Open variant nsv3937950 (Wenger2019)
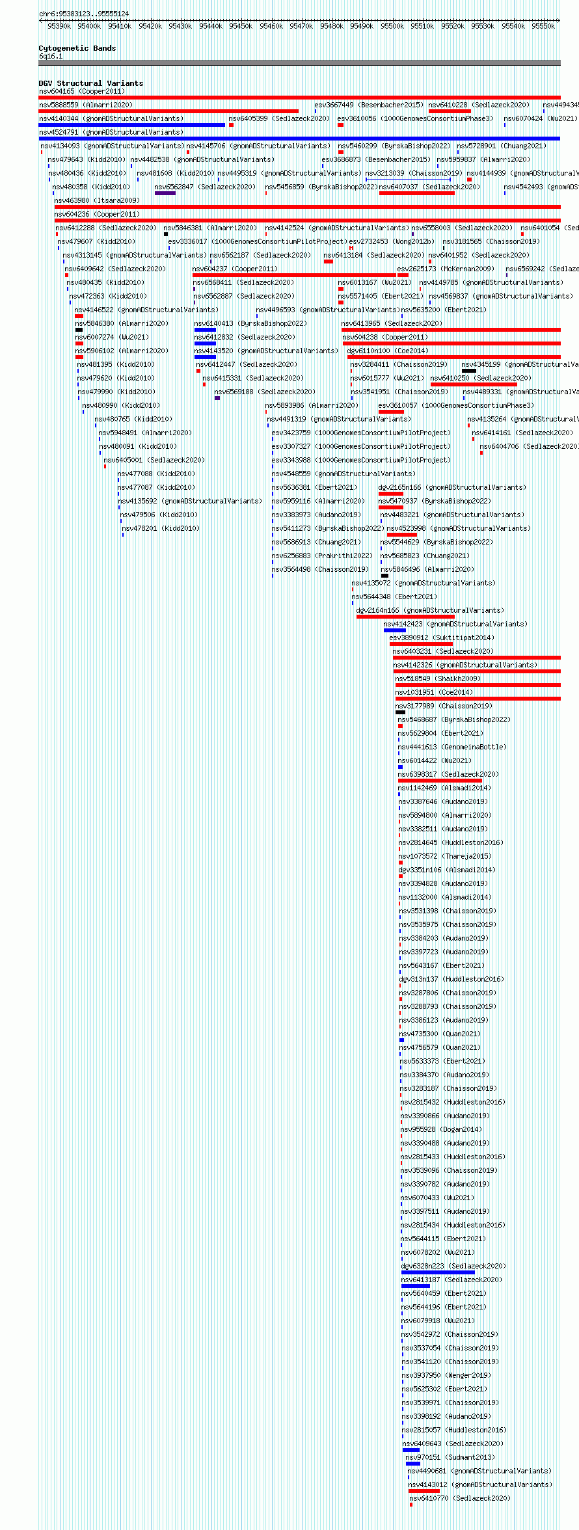Viewport: 579px width, 1530px height. (x=446, y=1375)
